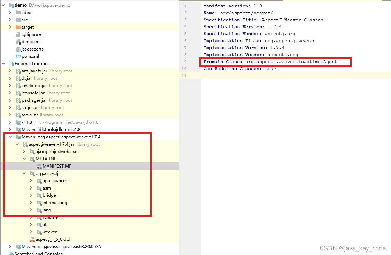Image resolution: width=391 pixels, height=255 pixels.
Task: Expand the ant-javafx.jar library
Action: (x=10, y=71)
